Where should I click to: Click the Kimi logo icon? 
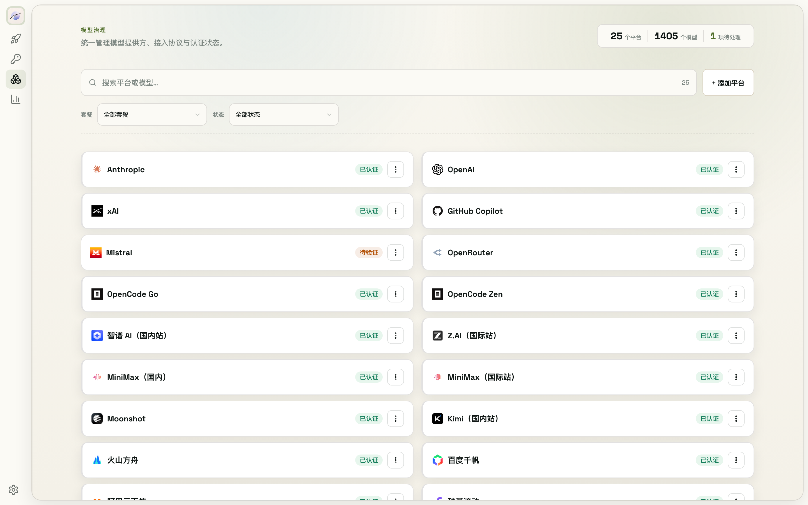[x=437, y=419]
